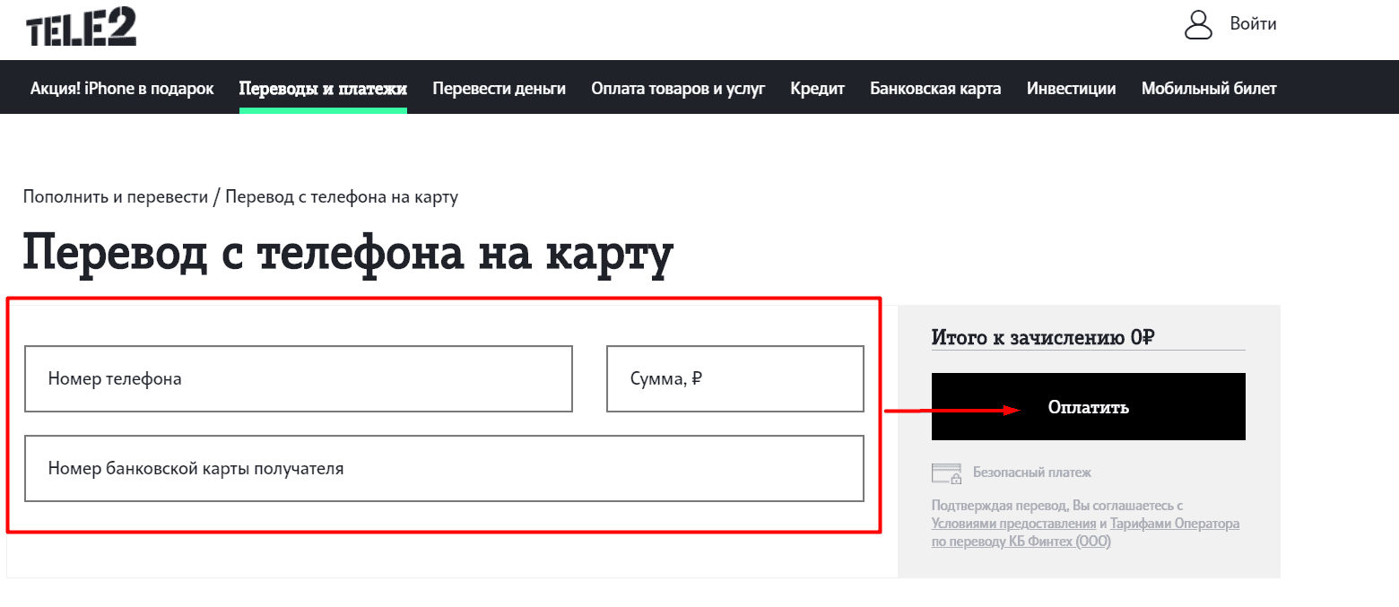Click the secure payment card icon
The image size is (1399, 607).
pos(946,473)
